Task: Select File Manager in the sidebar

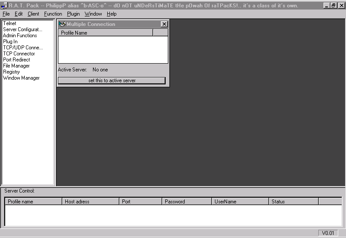Action: (x=16, y=66)
